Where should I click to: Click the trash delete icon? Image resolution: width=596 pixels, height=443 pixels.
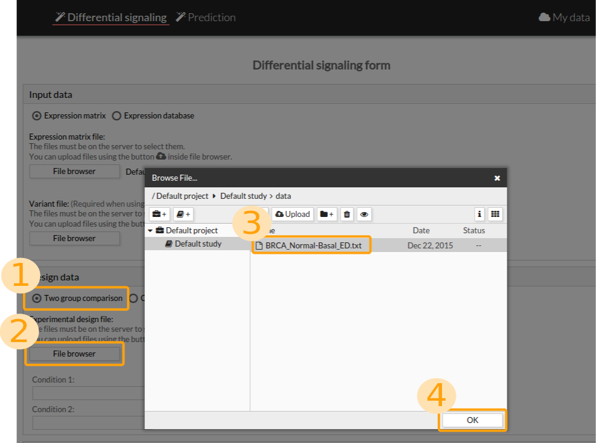pos(347,214)
